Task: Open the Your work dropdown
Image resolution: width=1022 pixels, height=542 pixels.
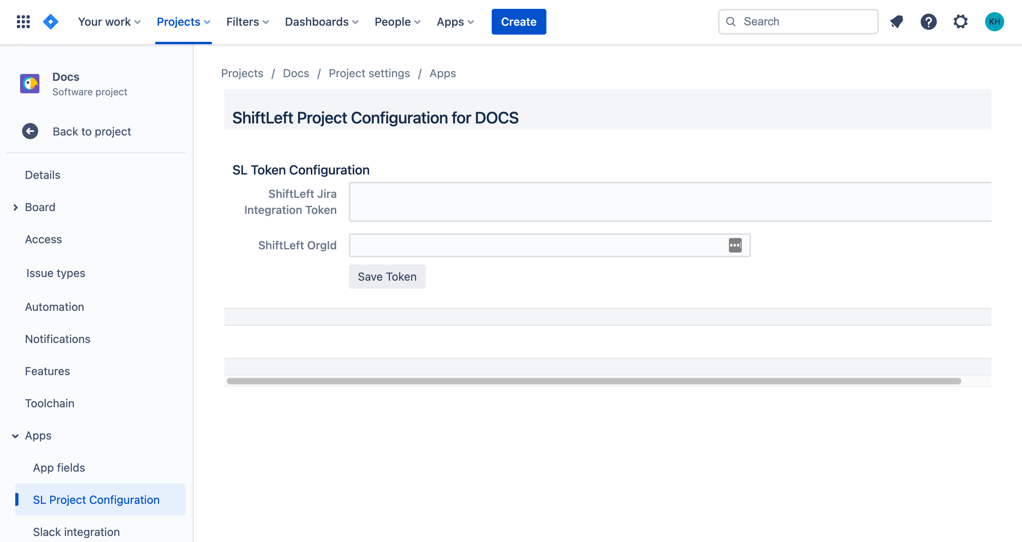Action: (x=109, y=22)
